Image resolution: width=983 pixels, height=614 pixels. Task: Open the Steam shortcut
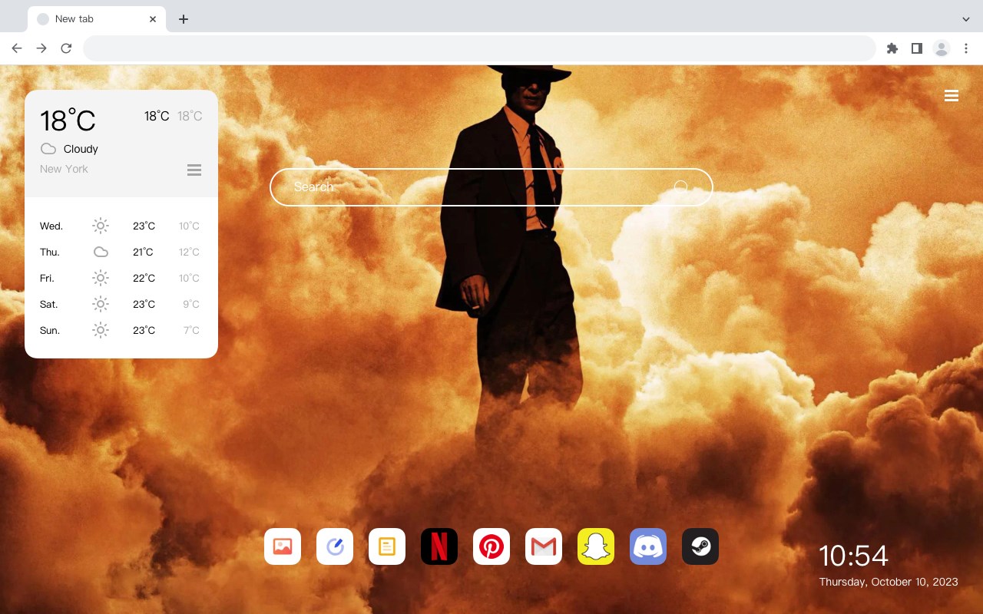click(700, 546)
